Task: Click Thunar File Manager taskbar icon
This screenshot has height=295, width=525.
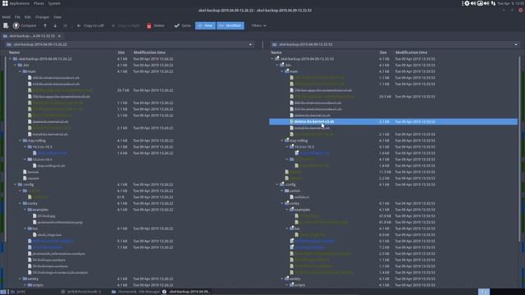Action: coord(114,292)
